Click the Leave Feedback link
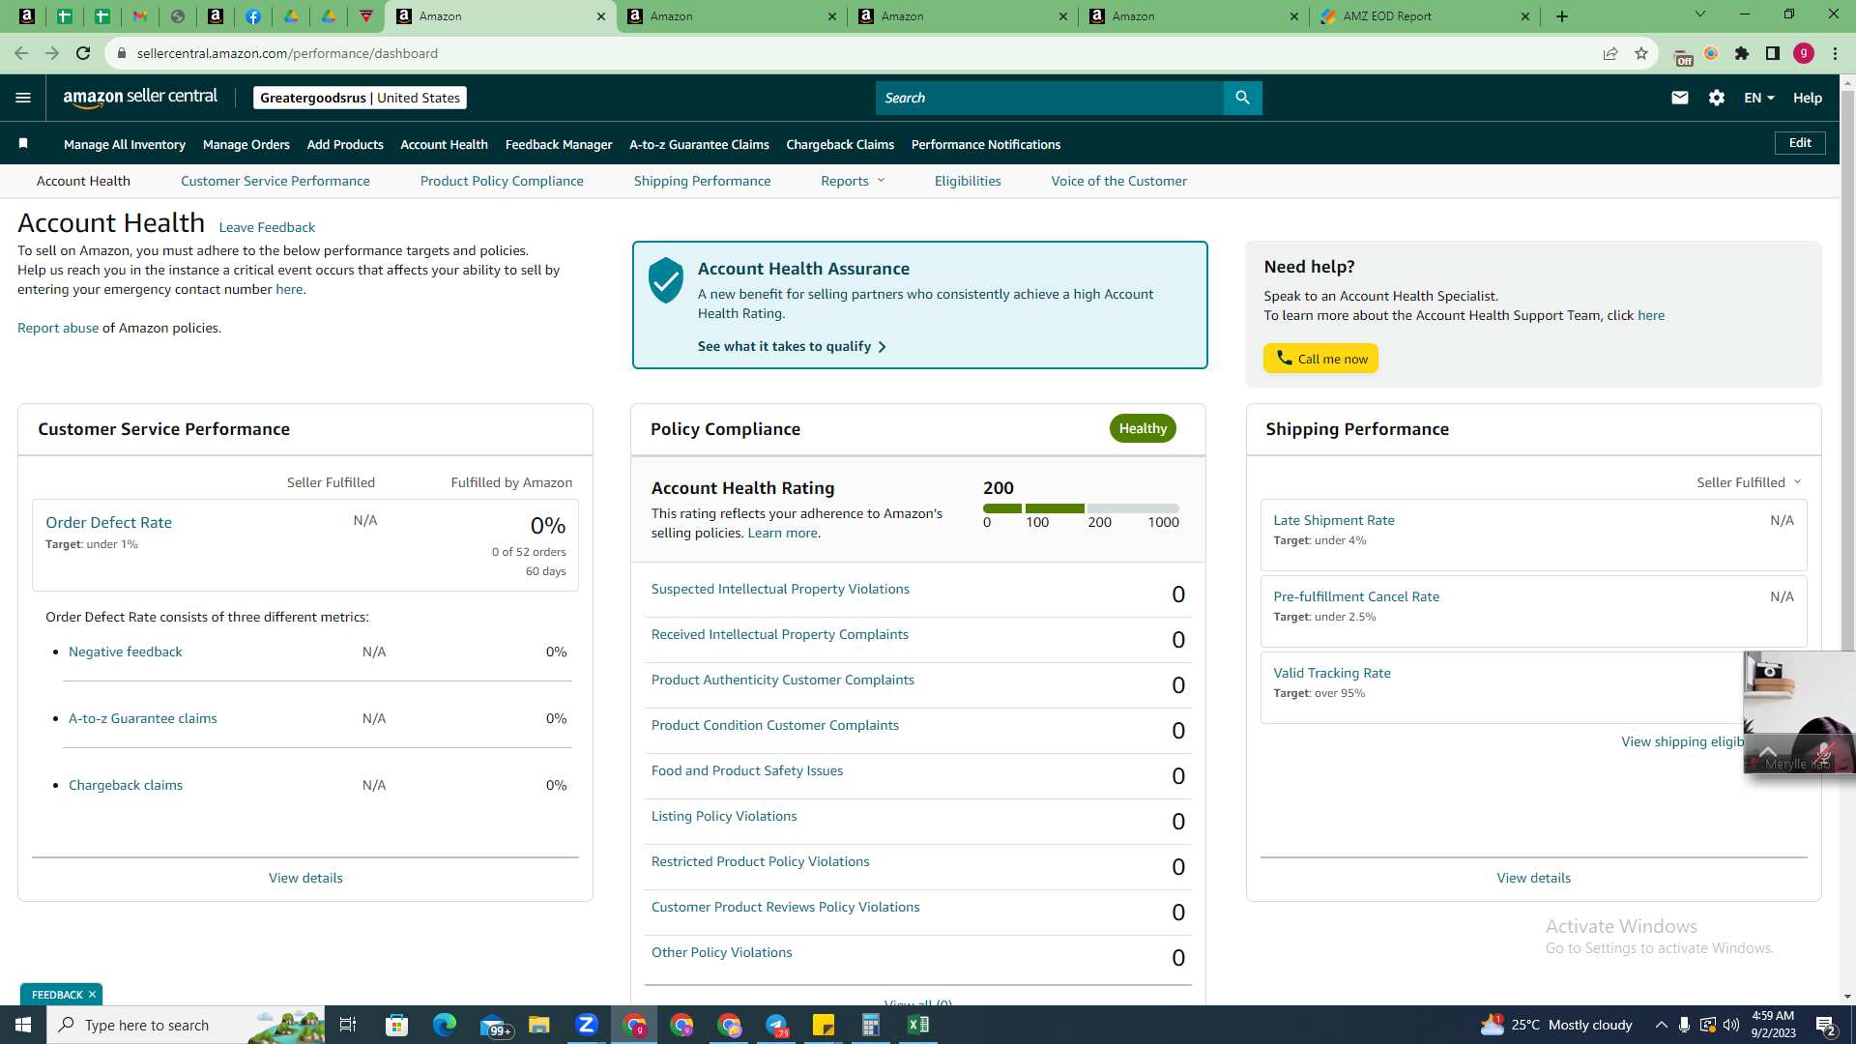1856x1044 pixels. click(267, 227)
